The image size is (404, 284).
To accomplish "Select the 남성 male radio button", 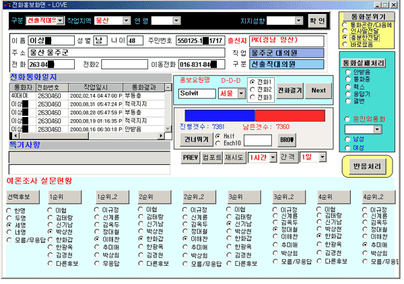I will pyautogui.click(x=347, y=139).
